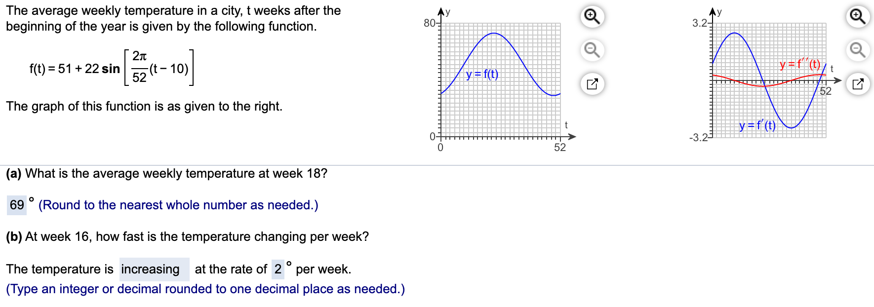Click the 80 label on the y-axis

point(430,22)
